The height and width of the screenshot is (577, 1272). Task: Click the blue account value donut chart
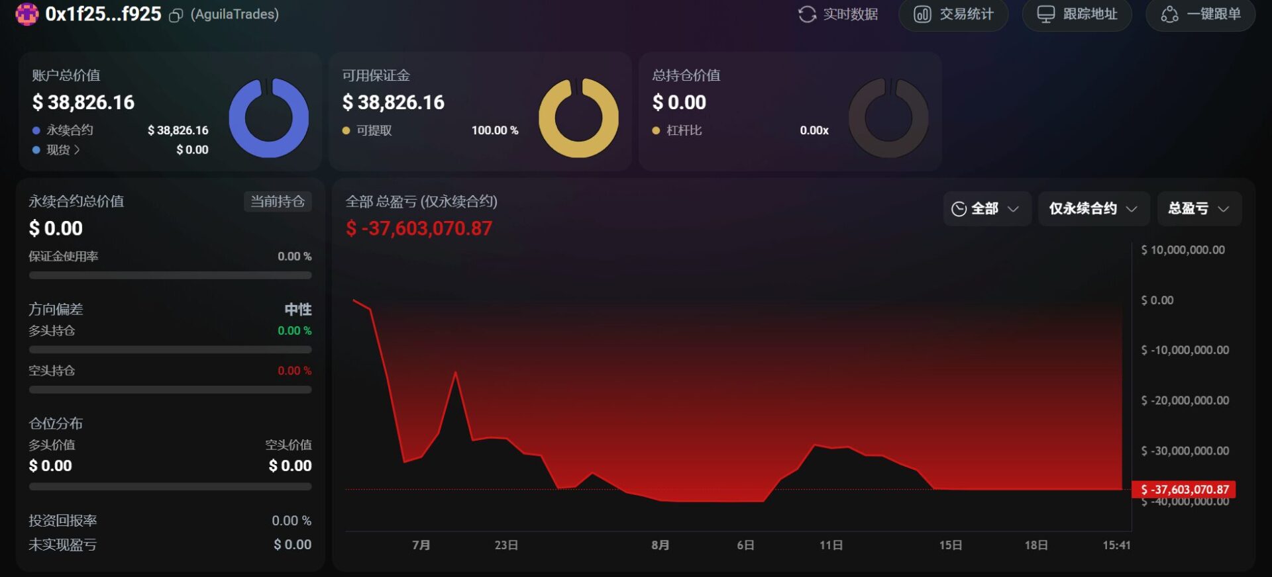click(x=268, y=118)
